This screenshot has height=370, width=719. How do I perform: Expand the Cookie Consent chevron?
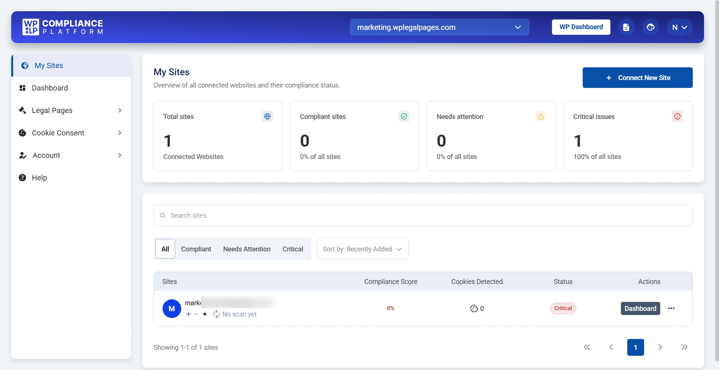(120, 133)
